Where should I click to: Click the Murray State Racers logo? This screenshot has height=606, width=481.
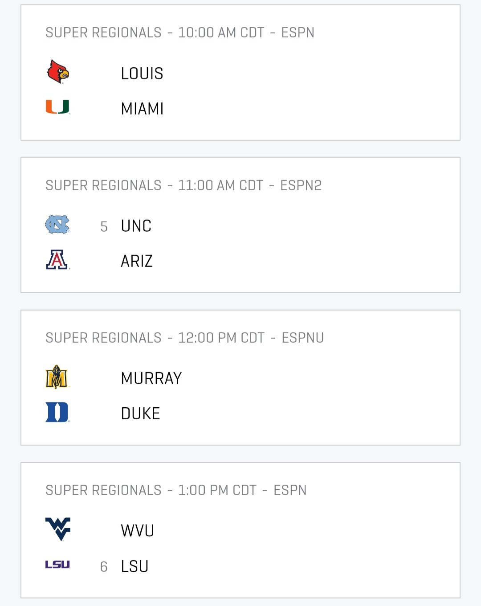[57, 377]
